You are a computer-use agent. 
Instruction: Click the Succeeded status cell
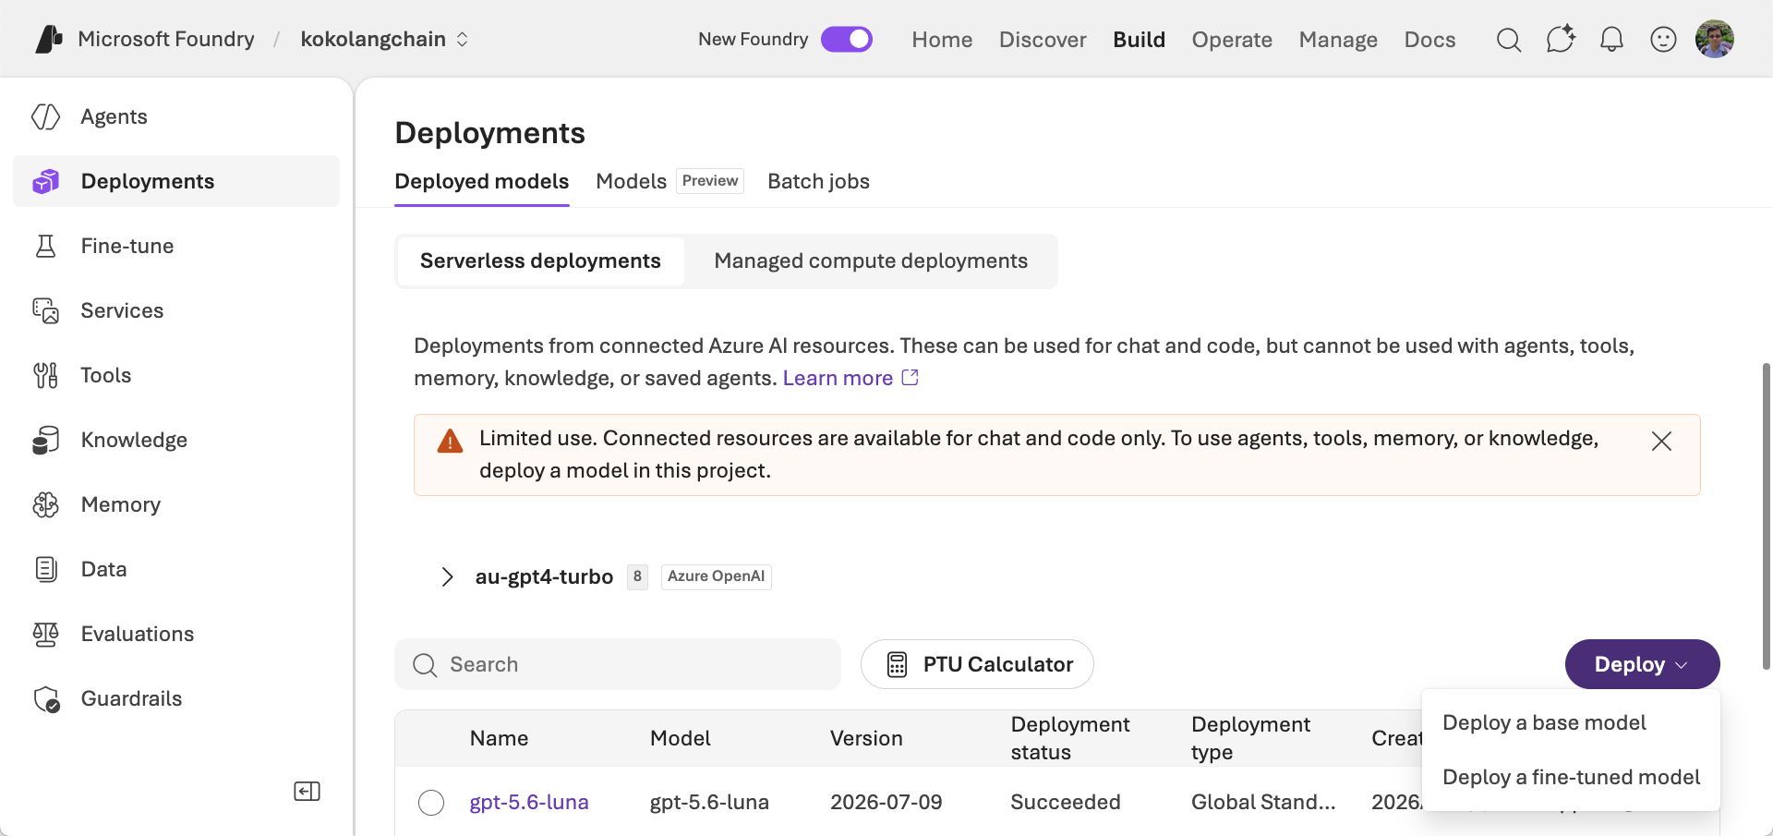point(1066,802)
